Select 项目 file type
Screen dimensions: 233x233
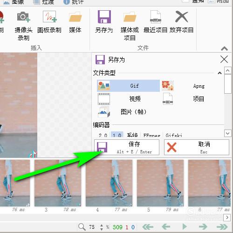[x=192, y=99]
